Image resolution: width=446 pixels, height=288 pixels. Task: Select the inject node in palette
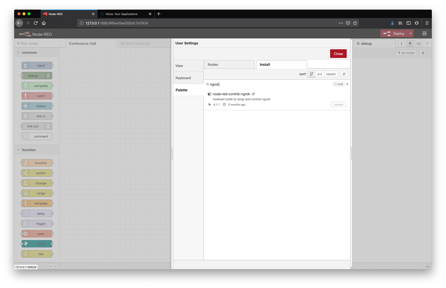tap(37, 66)
